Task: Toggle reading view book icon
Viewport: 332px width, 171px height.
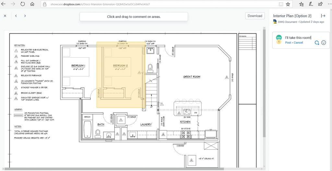Action: click(280, 4)
